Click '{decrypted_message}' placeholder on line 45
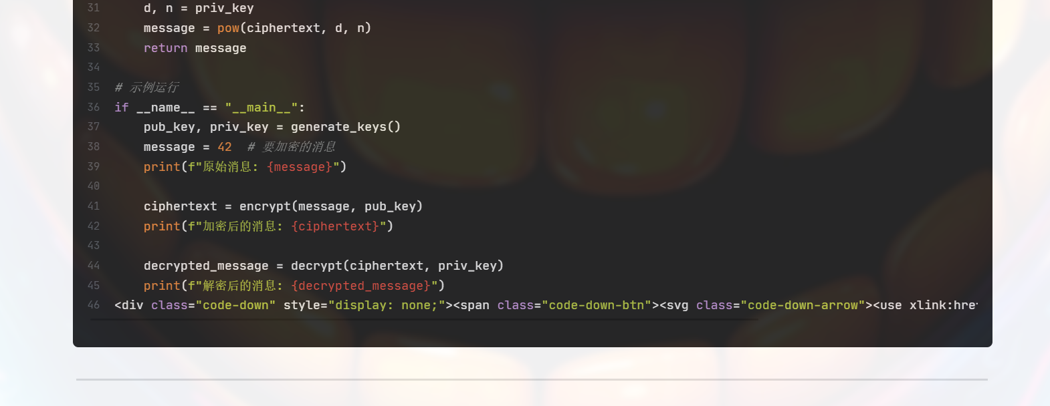1050x406 pixels. tap(361, 286)
